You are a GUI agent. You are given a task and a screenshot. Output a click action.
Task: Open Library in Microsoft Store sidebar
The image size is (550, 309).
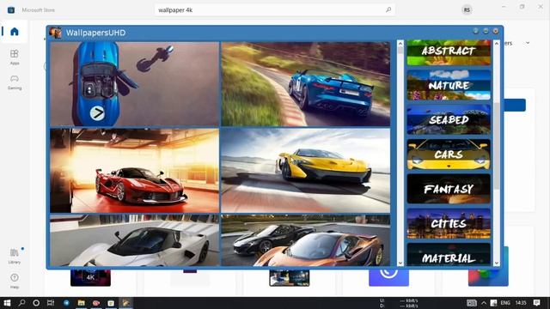click(x=15, y=256)
